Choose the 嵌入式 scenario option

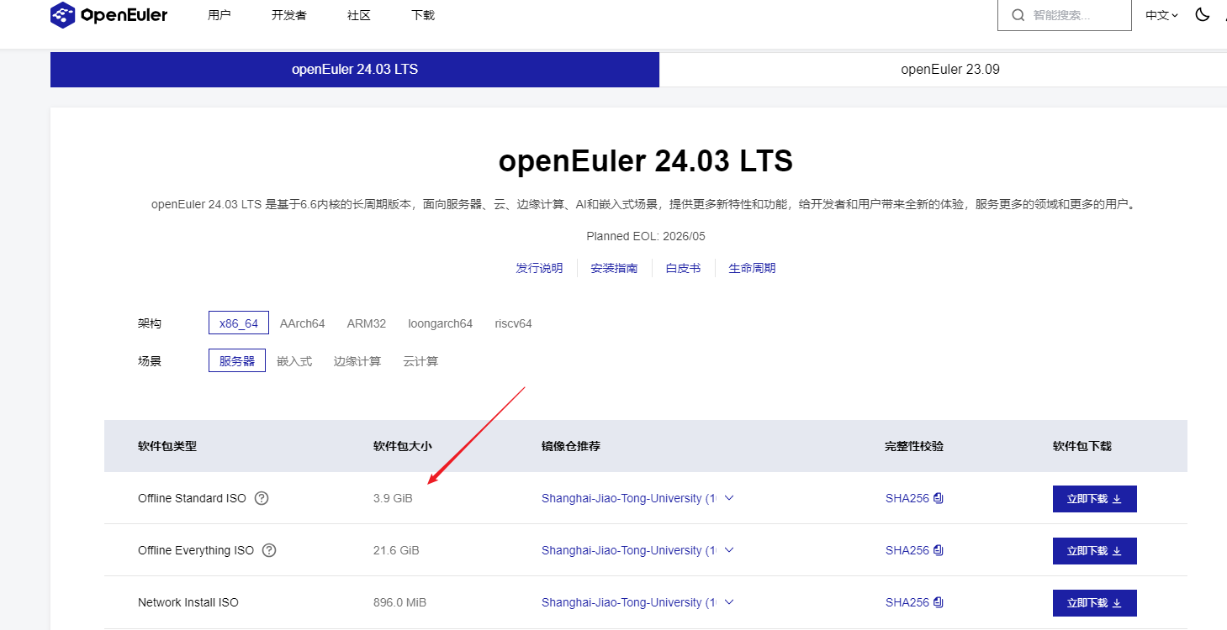294,361
